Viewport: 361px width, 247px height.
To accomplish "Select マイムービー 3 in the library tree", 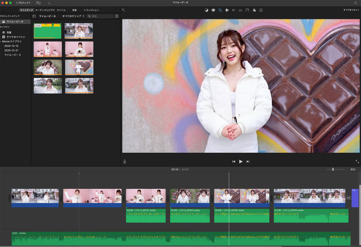I will click(x=13, y=55).
